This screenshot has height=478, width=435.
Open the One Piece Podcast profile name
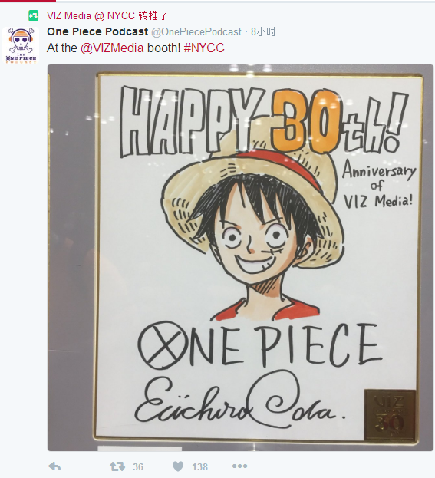click(x=97, y=31)
